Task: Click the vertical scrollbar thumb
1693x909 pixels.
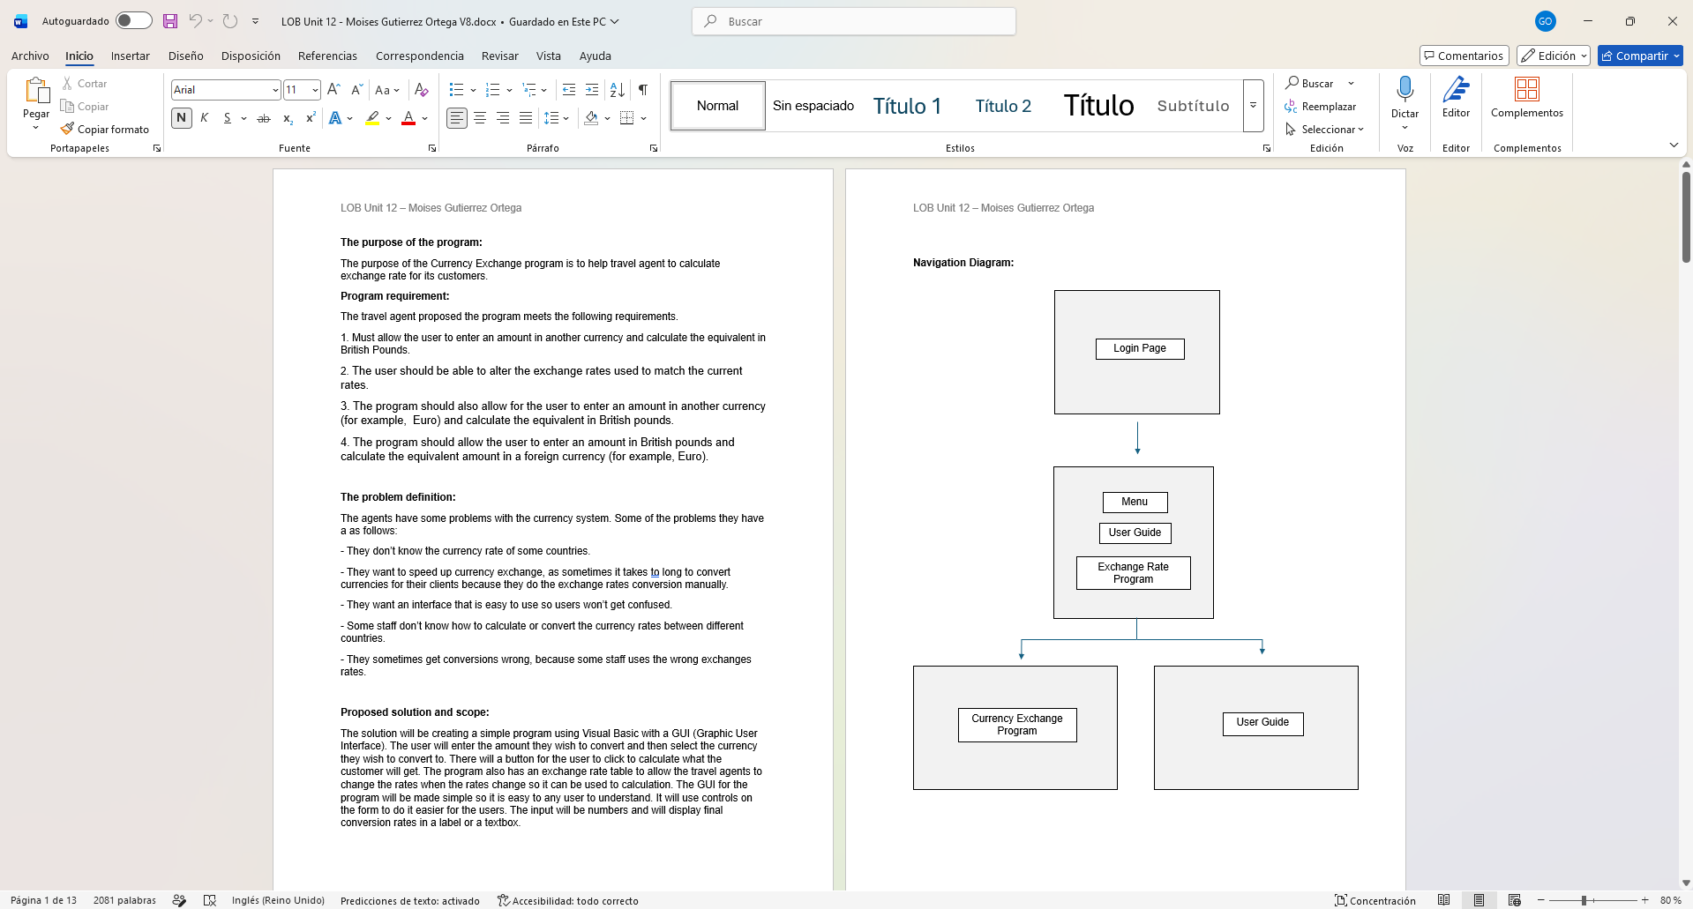Action: click(1685, 218)
